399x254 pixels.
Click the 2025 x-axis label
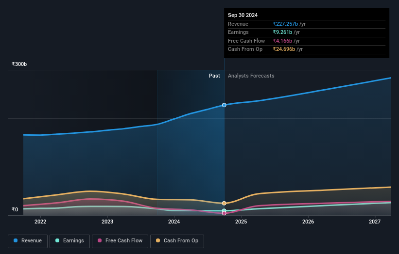click(241, 222)
